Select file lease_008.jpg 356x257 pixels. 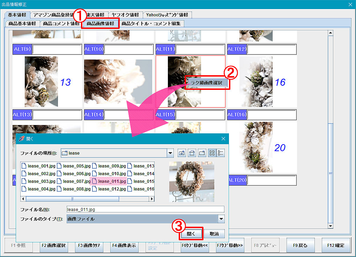pos(74,189)
